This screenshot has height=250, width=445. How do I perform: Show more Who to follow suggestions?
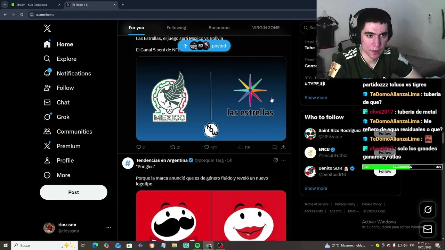[x=316, y=188]
